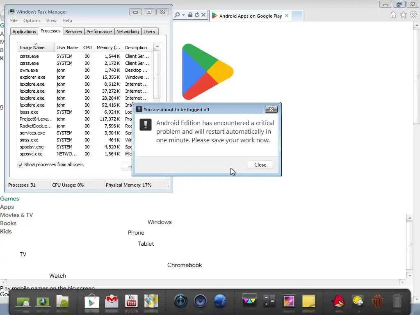The image size is (420, 315).
Task: Switch to the Services tab
Action: click(73, 32)
